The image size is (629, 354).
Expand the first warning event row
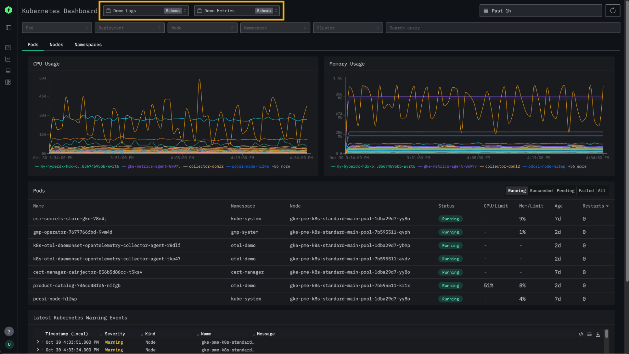[38, 342]
